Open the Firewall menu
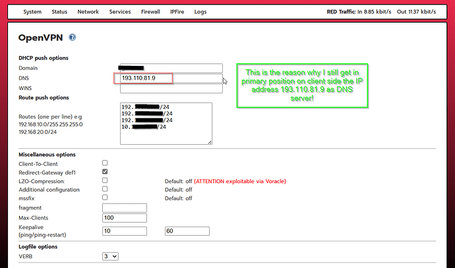 point(150,12)
